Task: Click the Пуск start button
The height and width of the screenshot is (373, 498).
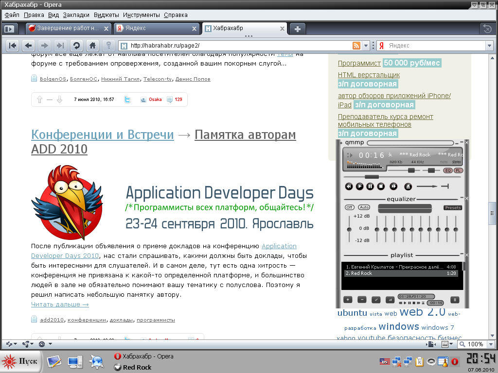Action: pyautogui.click(x=20, y=361)
